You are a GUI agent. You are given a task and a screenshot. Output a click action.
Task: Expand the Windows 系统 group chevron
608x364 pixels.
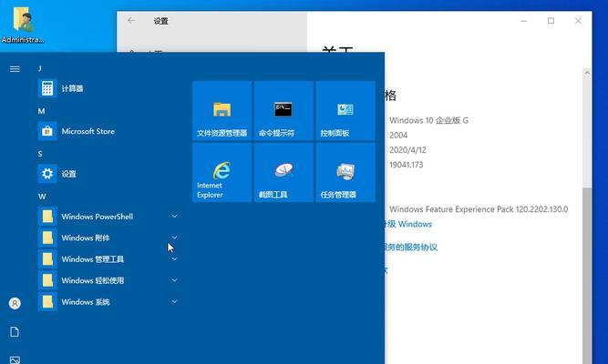[x=174, y=301]
